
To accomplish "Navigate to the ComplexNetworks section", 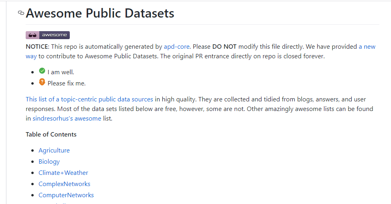I will pos(64,184).
